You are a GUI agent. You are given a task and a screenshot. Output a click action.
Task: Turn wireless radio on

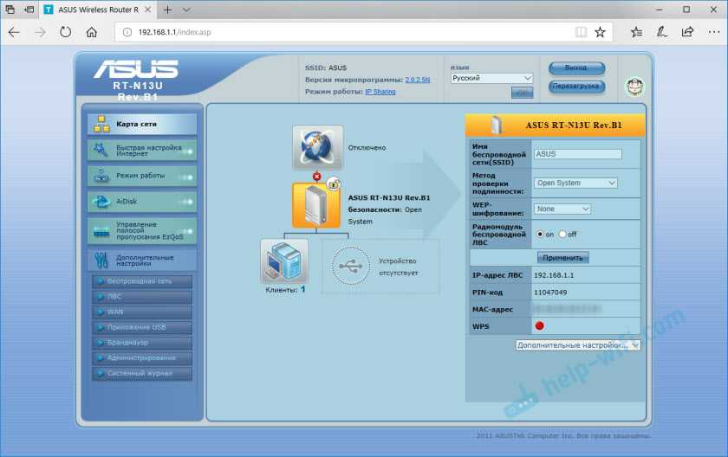(x=542, y=234)
